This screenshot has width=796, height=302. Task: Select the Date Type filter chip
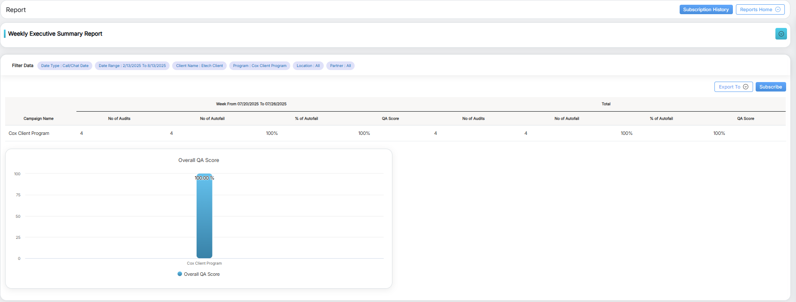tap(65, 66)
